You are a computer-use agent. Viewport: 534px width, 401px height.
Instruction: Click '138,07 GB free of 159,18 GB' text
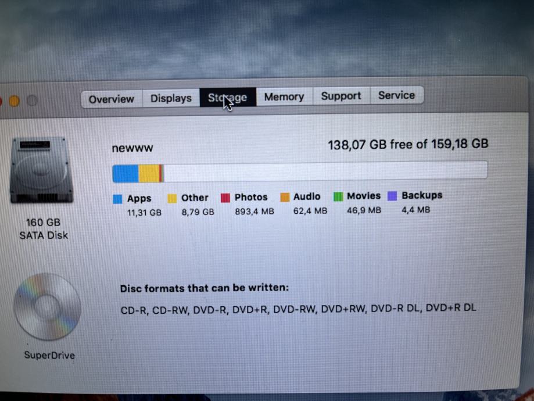tap(408, 144)
